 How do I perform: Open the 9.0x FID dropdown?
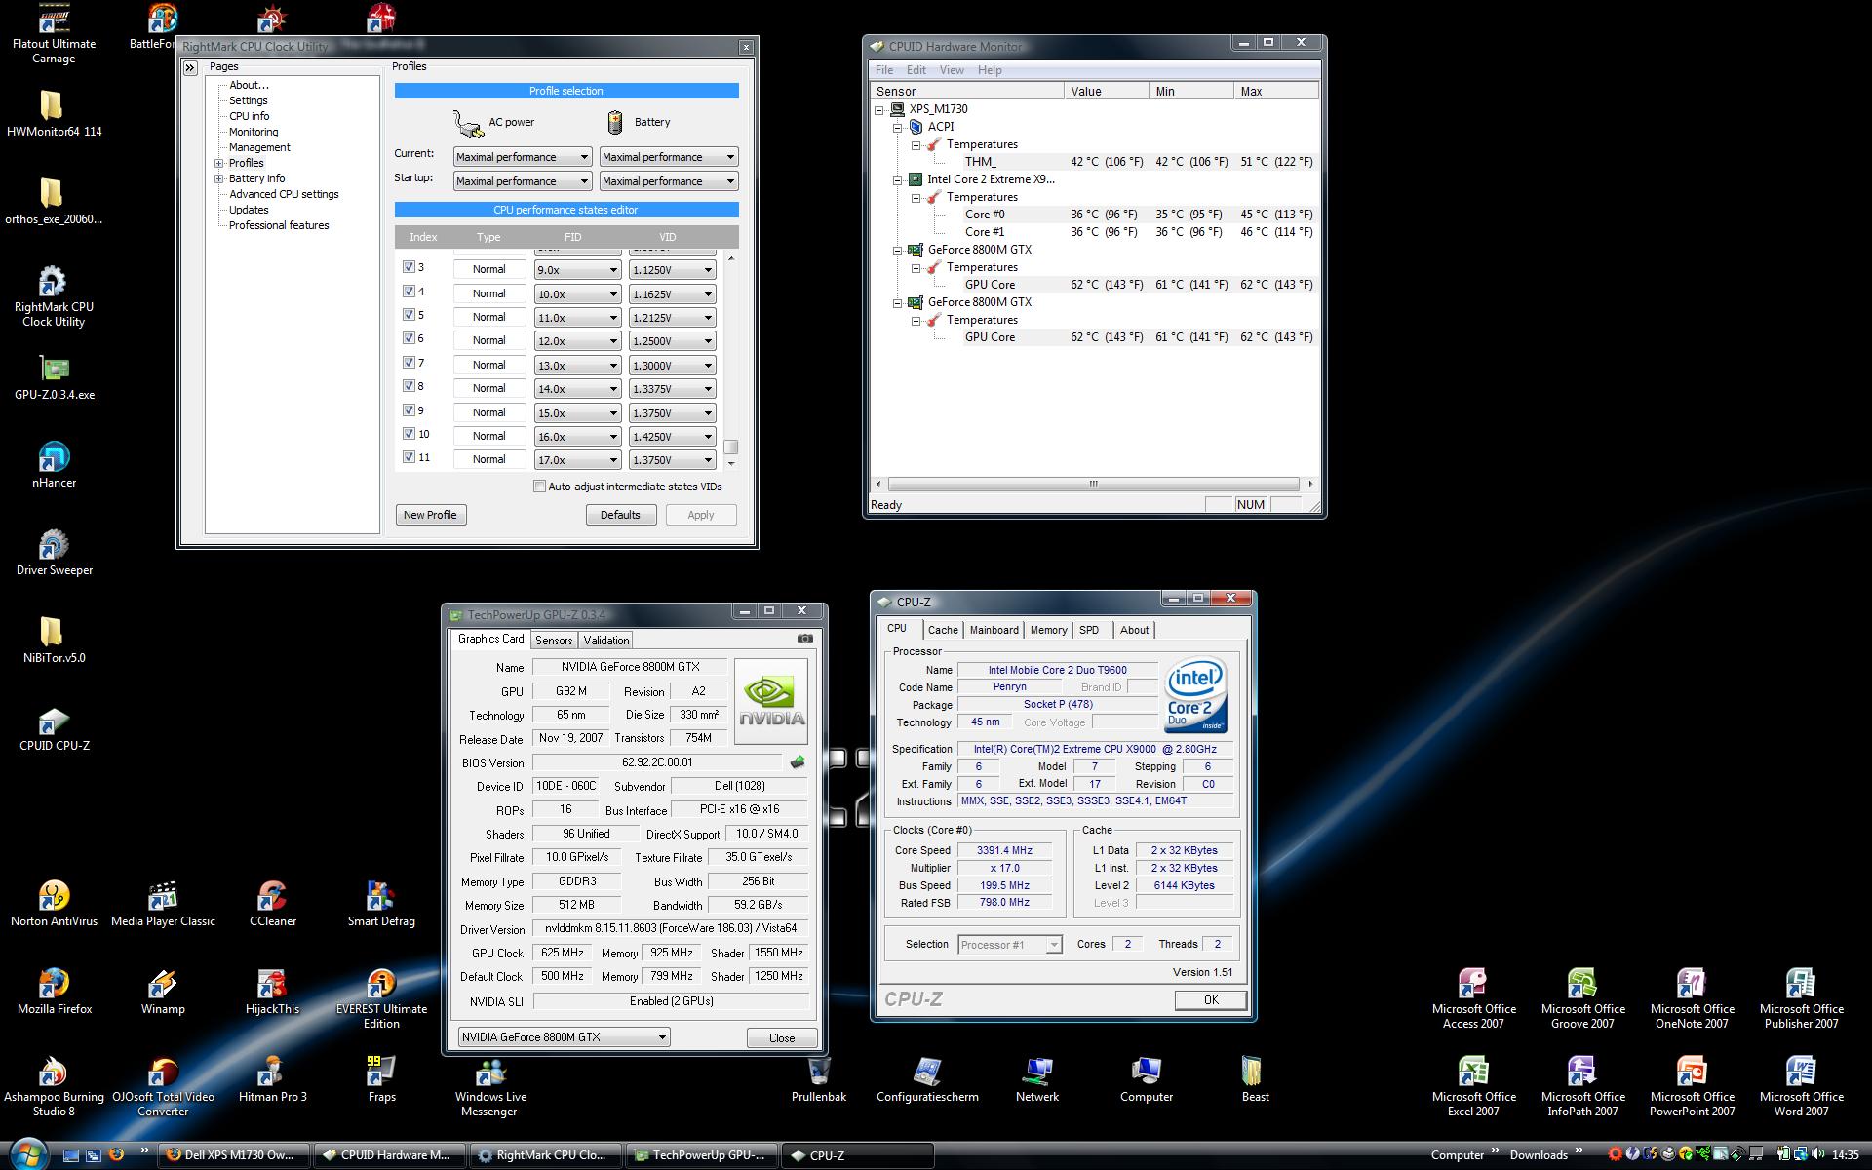pos(577,270)
